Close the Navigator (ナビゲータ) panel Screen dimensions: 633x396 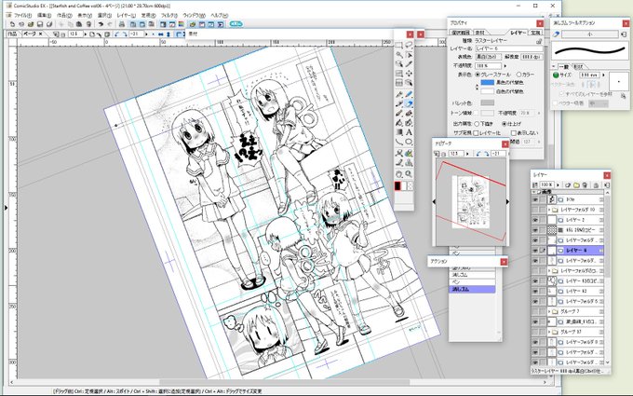(x=505, y=143)
